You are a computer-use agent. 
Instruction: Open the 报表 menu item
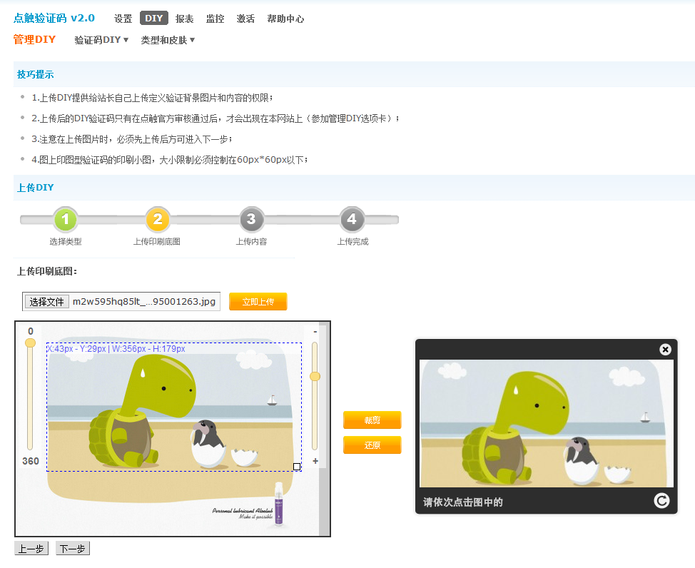[185, 19]
